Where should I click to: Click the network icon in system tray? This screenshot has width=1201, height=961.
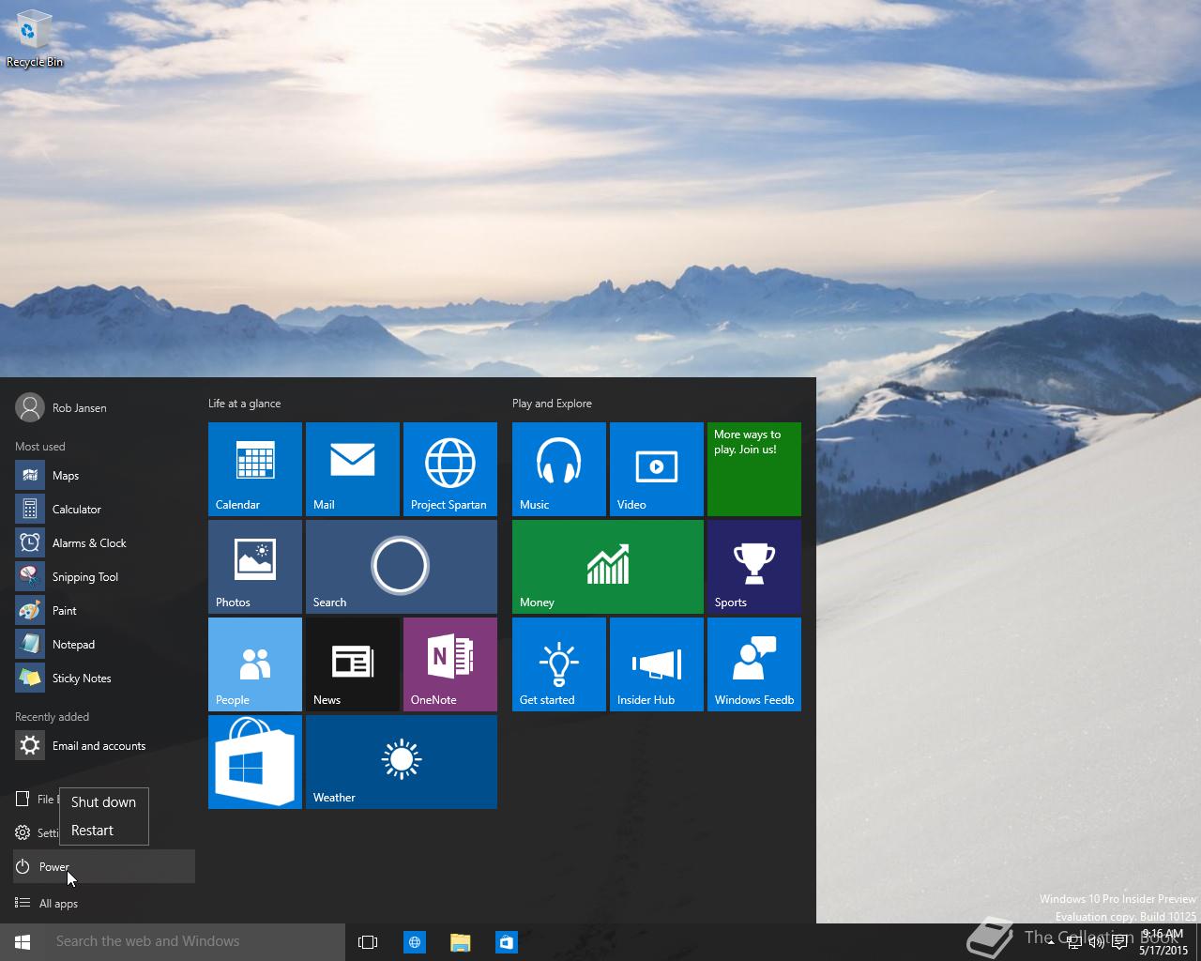1074,942
